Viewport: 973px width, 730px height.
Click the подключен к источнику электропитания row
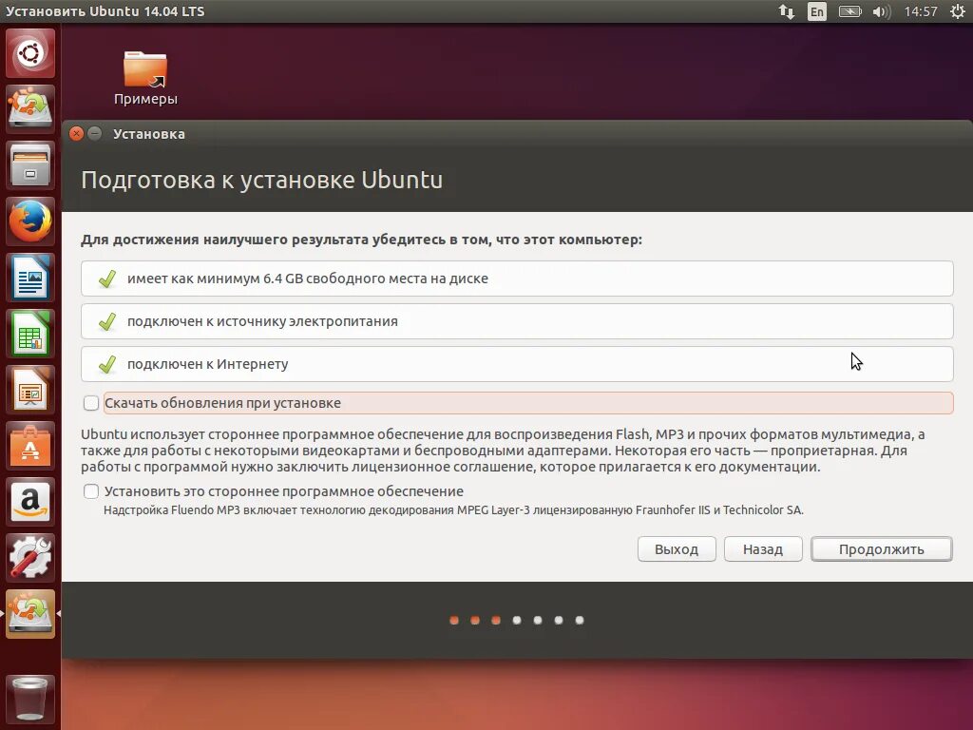tap(517, 321)
